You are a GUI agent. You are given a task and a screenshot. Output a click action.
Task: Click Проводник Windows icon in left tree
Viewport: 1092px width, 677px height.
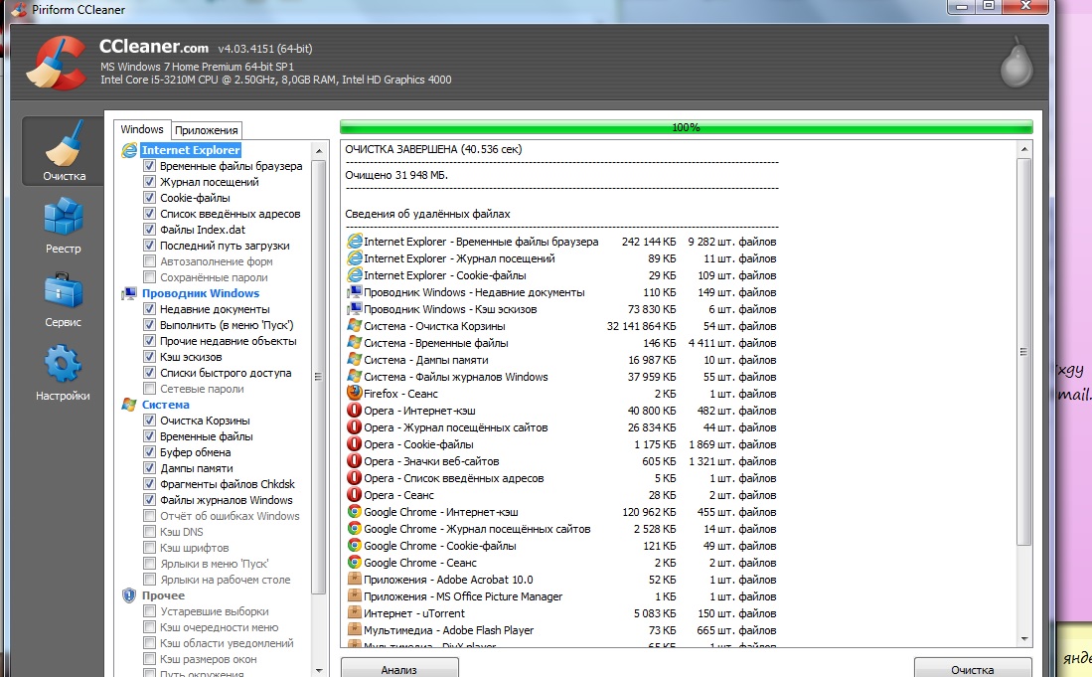[129, 294]
